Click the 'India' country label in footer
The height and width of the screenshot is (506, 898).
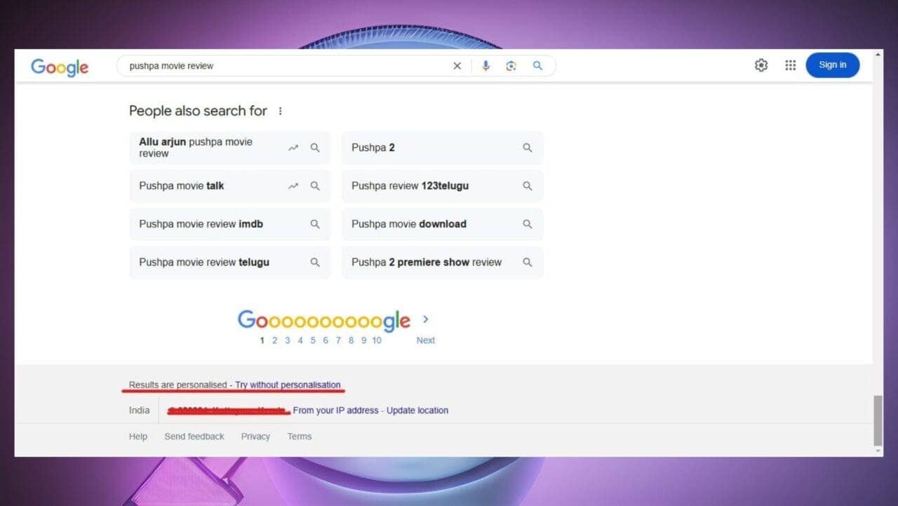(139, 411)
